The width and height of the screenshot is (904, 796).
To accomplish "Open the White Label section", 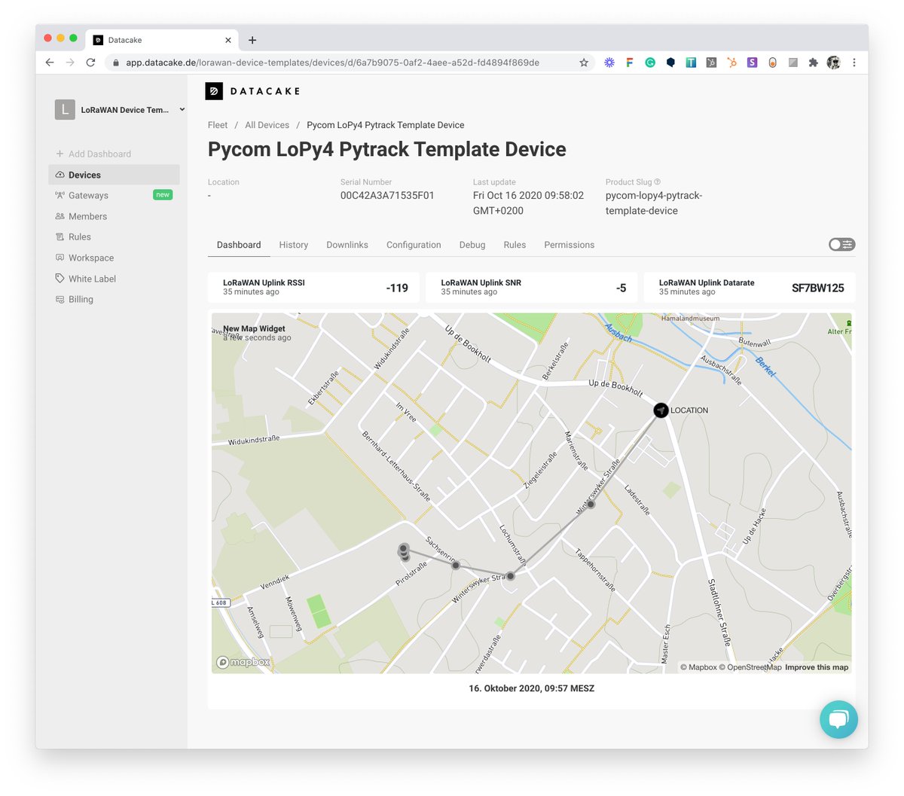I will click(91, 278).
